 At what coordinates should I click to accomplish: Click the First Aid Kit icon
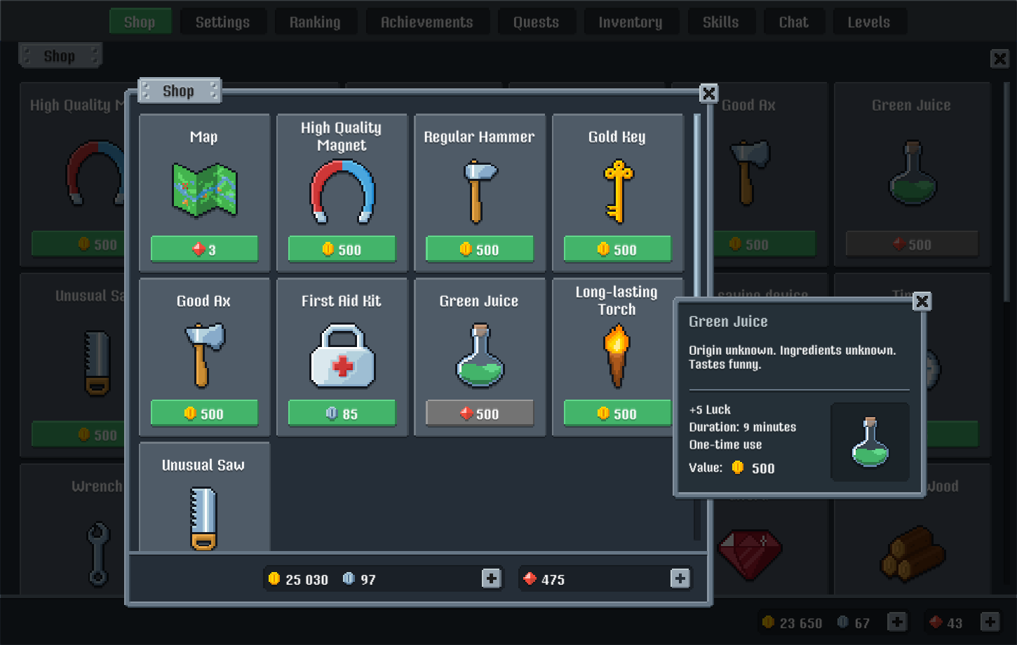tap(342, 354)
